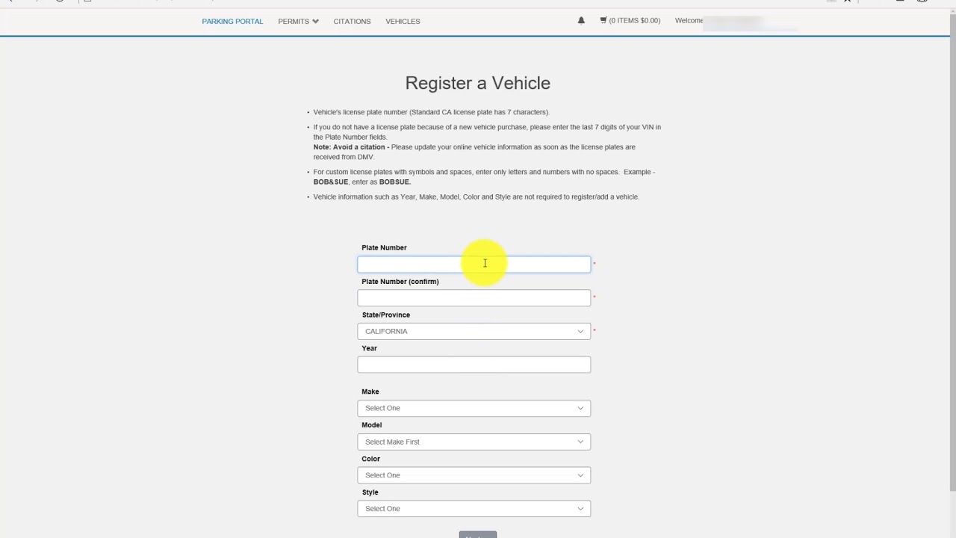The width and height of the screenshot is (956, 538).
Task: Click the 'Note: Avoid a citation' text
Action: click(351, 147)
